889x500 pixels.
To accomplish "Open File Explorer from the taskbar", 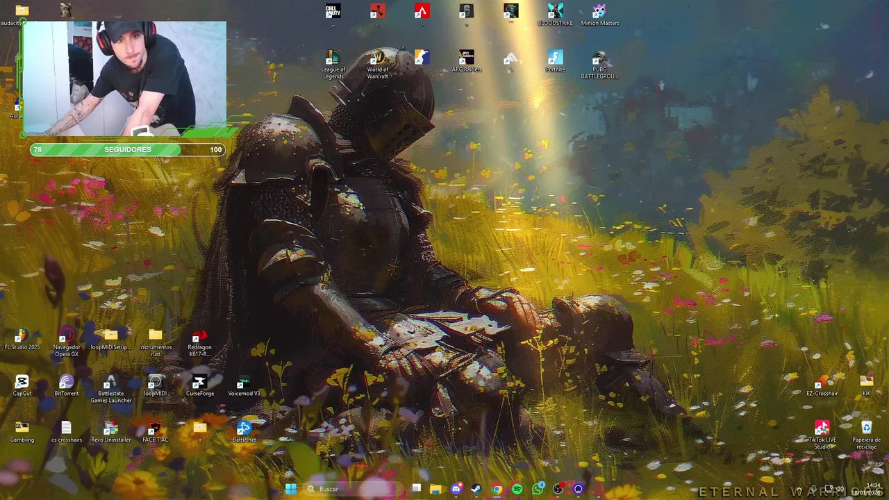I will click(x=435, y=489).
